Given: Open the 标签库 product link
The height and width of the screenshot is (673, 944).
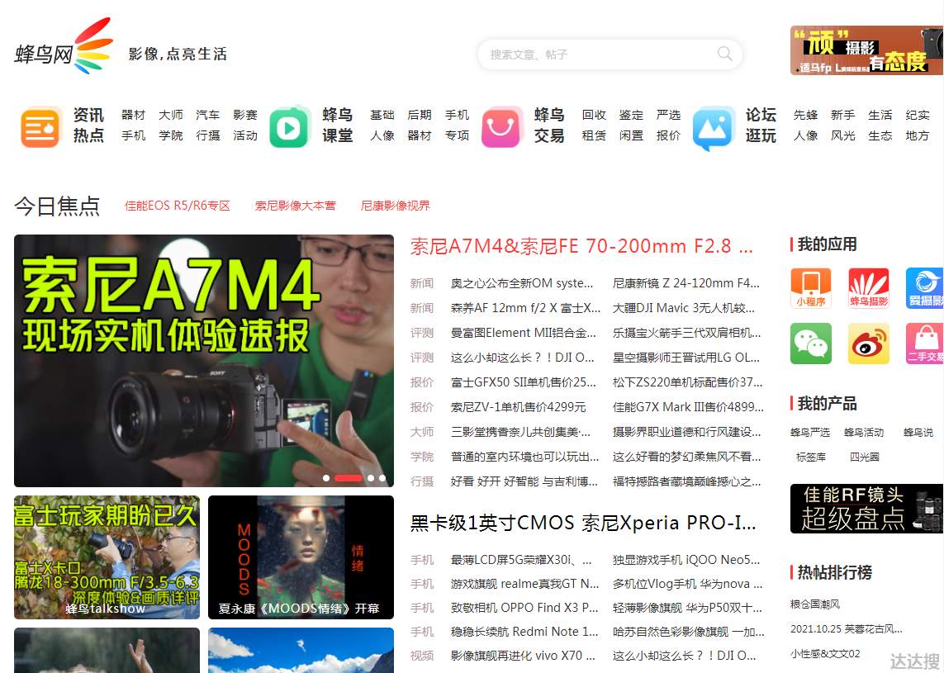Looking at the screenshot, I should [811, 457].
